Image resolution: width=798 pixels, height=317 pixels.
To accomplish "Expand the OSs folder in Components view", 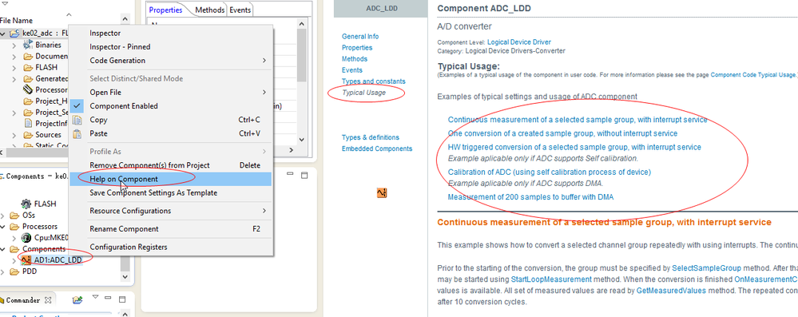I will click(x=3, y=216).
